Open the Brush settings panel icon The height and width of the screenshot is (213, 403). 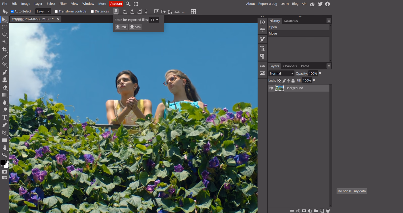(262, 39)
